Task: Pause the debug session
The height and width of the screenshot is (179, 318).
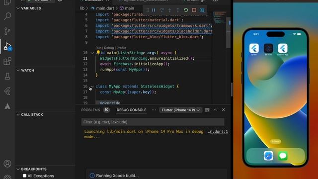Action: point(154,10)
